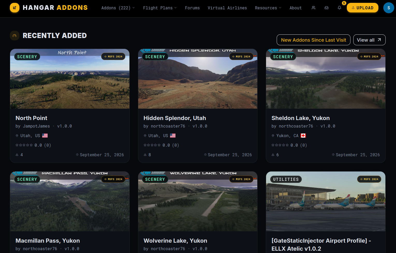This screenshot has height=253, width=396.
Task: Click author northcoaster76 on Sheldon Lake card
Action: [296, 126]
